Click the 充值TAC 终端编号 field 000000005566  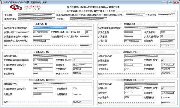168,41
